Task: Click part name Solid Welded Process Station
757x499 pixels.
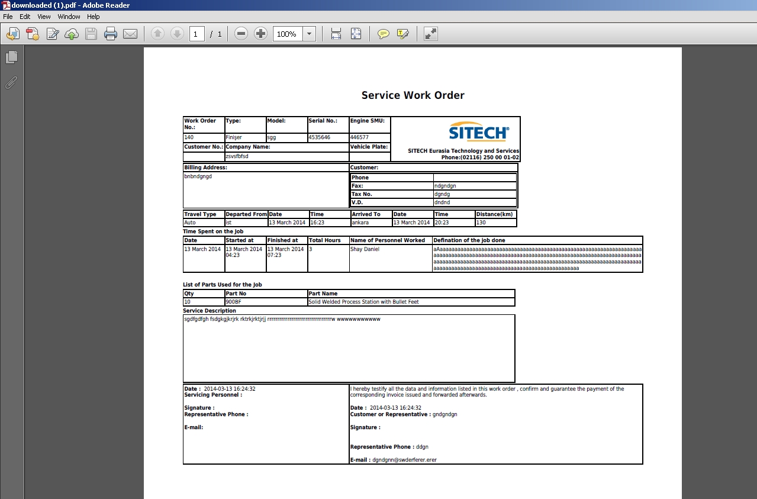Action: [x=363, y=302]
